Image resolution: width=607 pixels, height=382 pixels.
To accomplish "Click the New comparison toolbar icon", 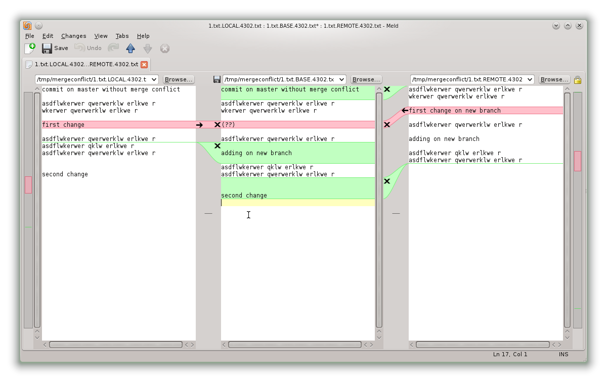I will click(30, 48).
